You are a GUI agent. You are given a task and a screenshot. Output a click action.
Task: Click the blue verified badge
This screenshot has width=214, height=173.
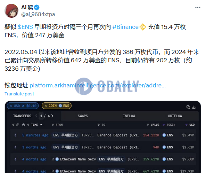coord(37,7)
